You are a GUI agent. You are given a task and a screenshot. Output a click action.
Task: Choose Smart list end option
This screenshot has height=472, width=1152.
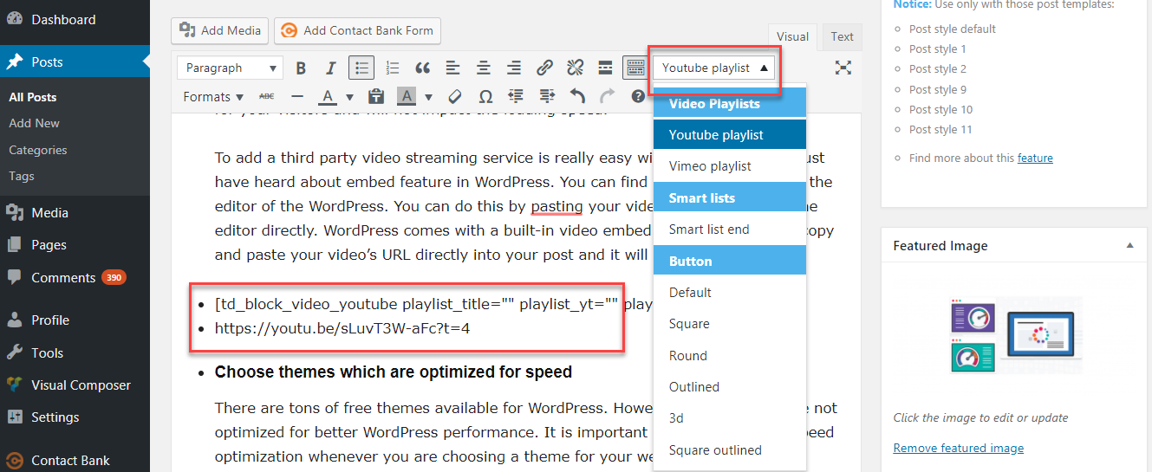tap(730, 230)
